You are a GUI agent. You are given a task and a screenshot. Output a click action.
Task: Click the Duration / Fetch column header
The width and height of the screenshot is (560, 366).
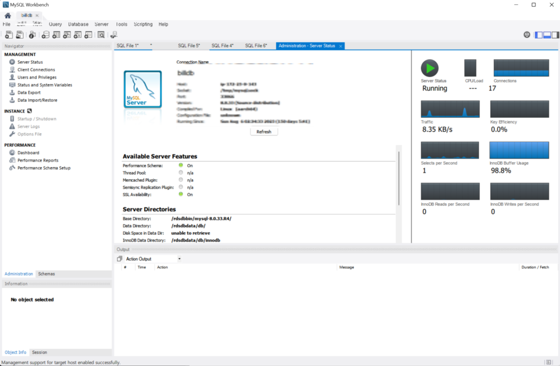535,267
